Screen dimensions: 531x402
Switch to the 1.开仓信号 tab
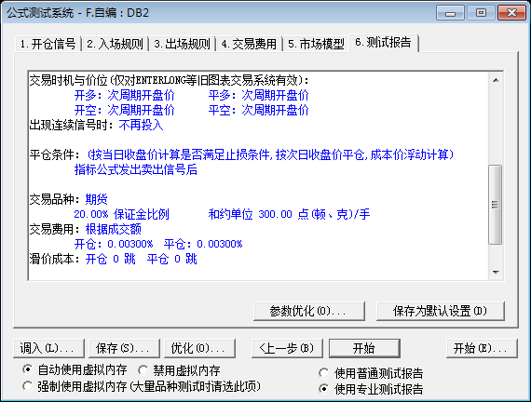[48, 44]
